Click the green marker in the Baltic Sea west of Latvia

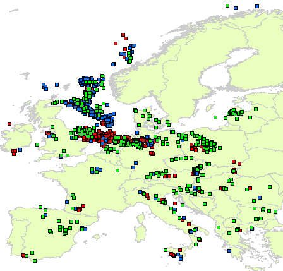[215, 117]
